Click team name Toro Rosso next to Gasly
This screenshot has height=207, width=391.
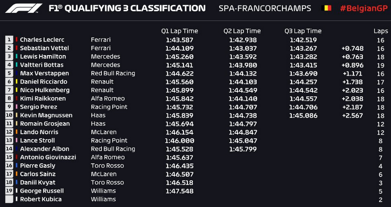coord(107,165)
